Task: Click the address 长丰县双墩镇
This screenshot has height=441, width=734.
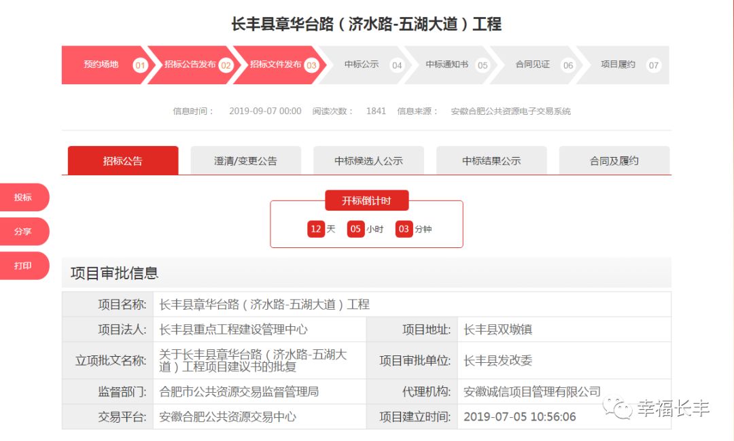Action: coord(497,329)
